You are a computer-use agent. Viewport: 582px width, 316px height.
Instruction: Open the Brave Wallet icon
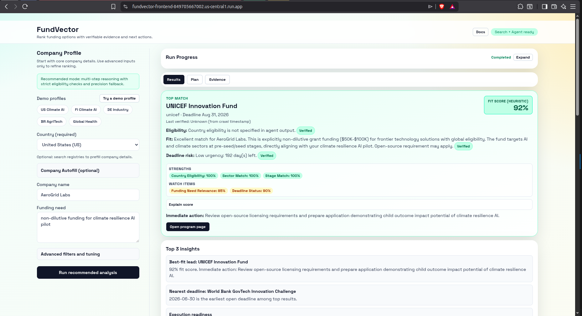point(554,7)
